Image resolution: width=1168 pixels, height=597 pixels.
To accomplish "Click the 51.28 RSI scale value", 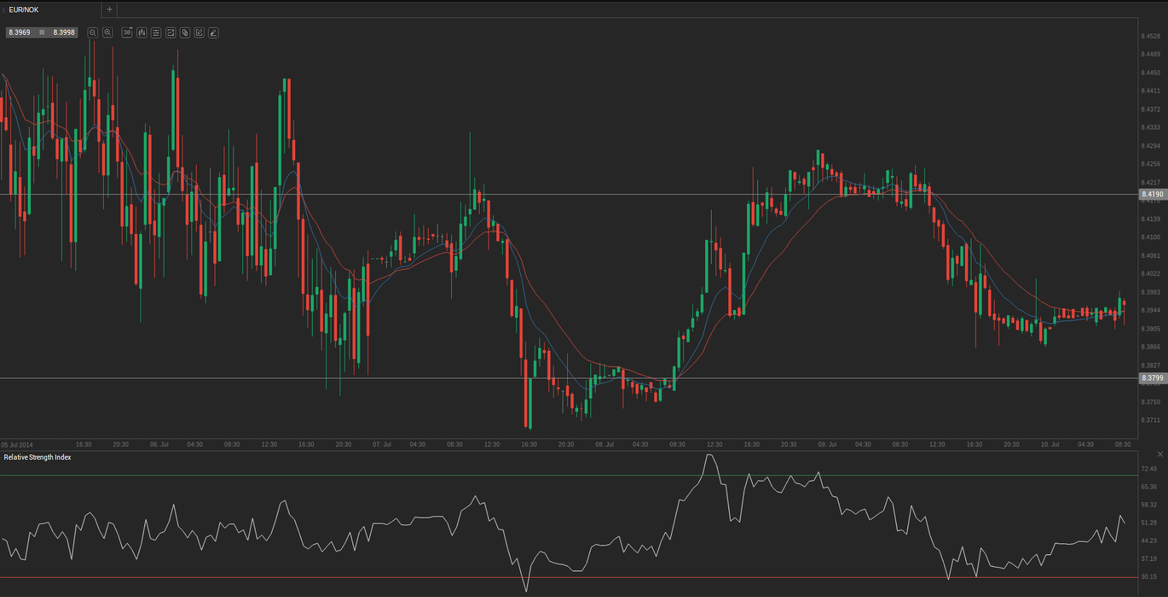I will coord(1149,523).
